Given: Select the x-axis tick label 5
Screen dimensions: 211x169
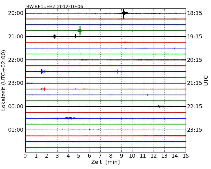Looking at the screenshot, I should pos(79,156).
